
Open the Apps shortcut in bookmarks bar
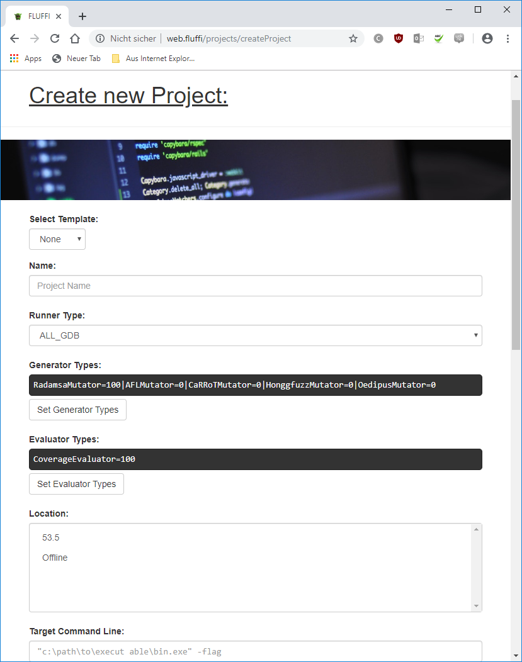26,59
